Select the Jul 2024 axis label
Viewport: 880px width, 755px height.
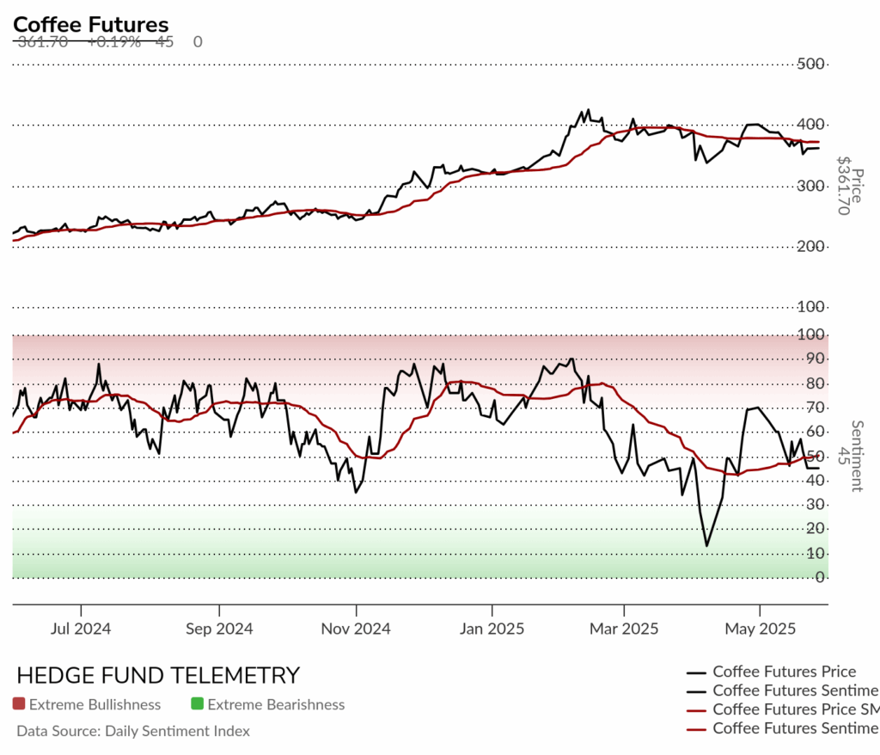[80, 629]
